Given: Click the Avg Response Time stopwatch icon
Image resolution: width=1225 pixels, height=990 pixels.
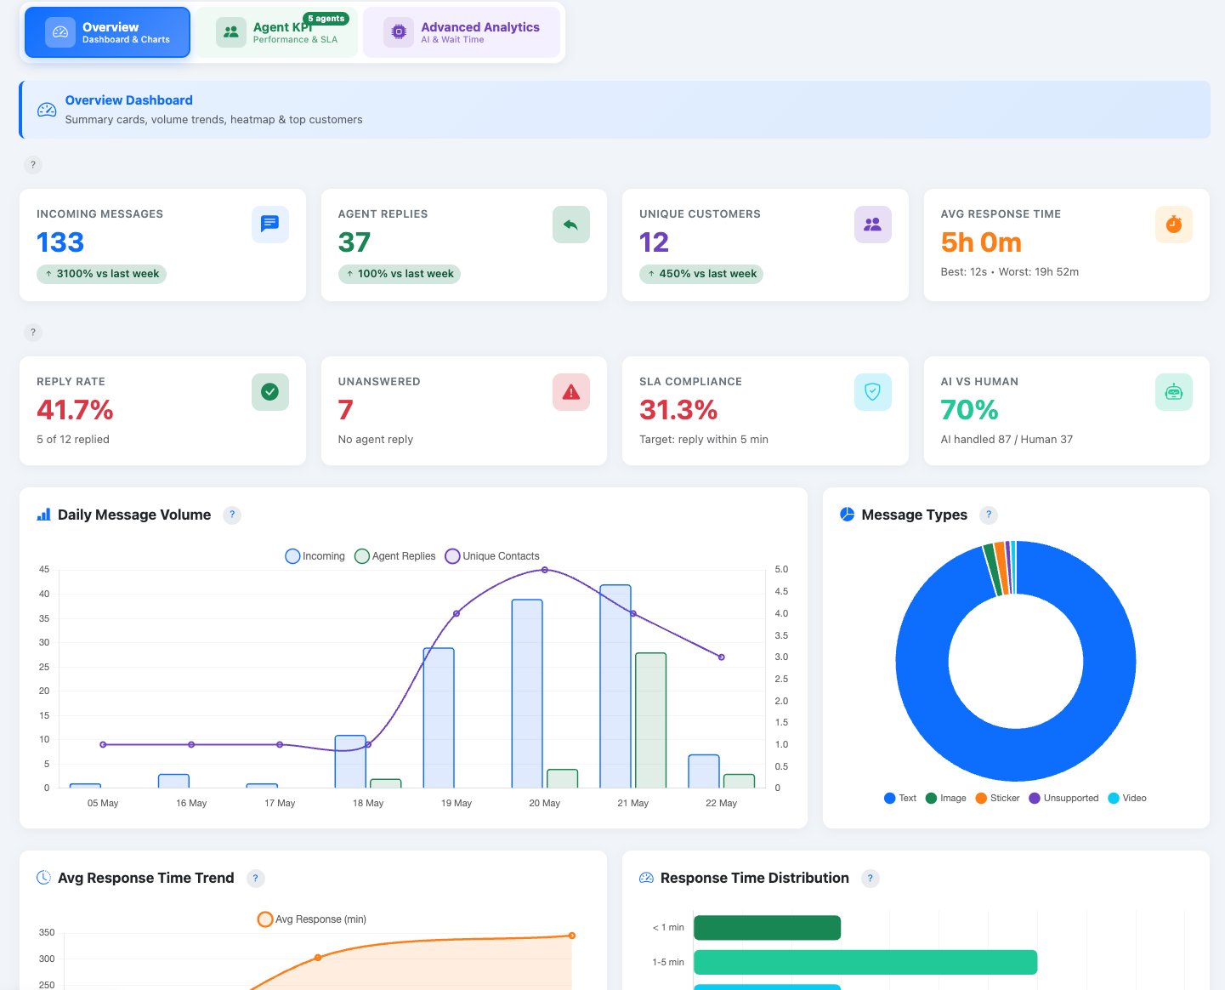Looking at the screenshot, I should point(1174,225).
